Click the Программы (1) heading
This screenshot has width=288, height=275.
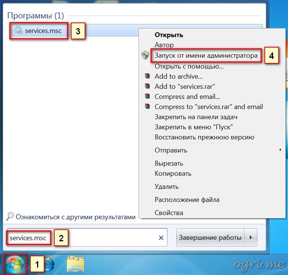pos(36,15)
